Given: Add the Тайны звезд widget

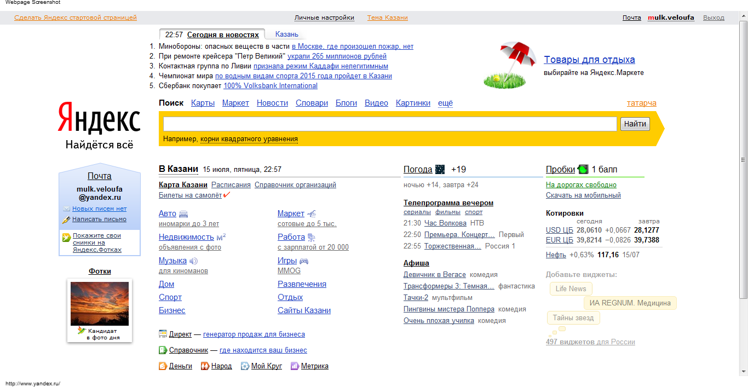Looking at the screenshot, I should tap(574, 317).
